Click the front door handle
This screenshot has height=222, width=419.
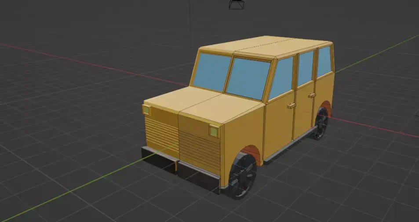point(291,106)
